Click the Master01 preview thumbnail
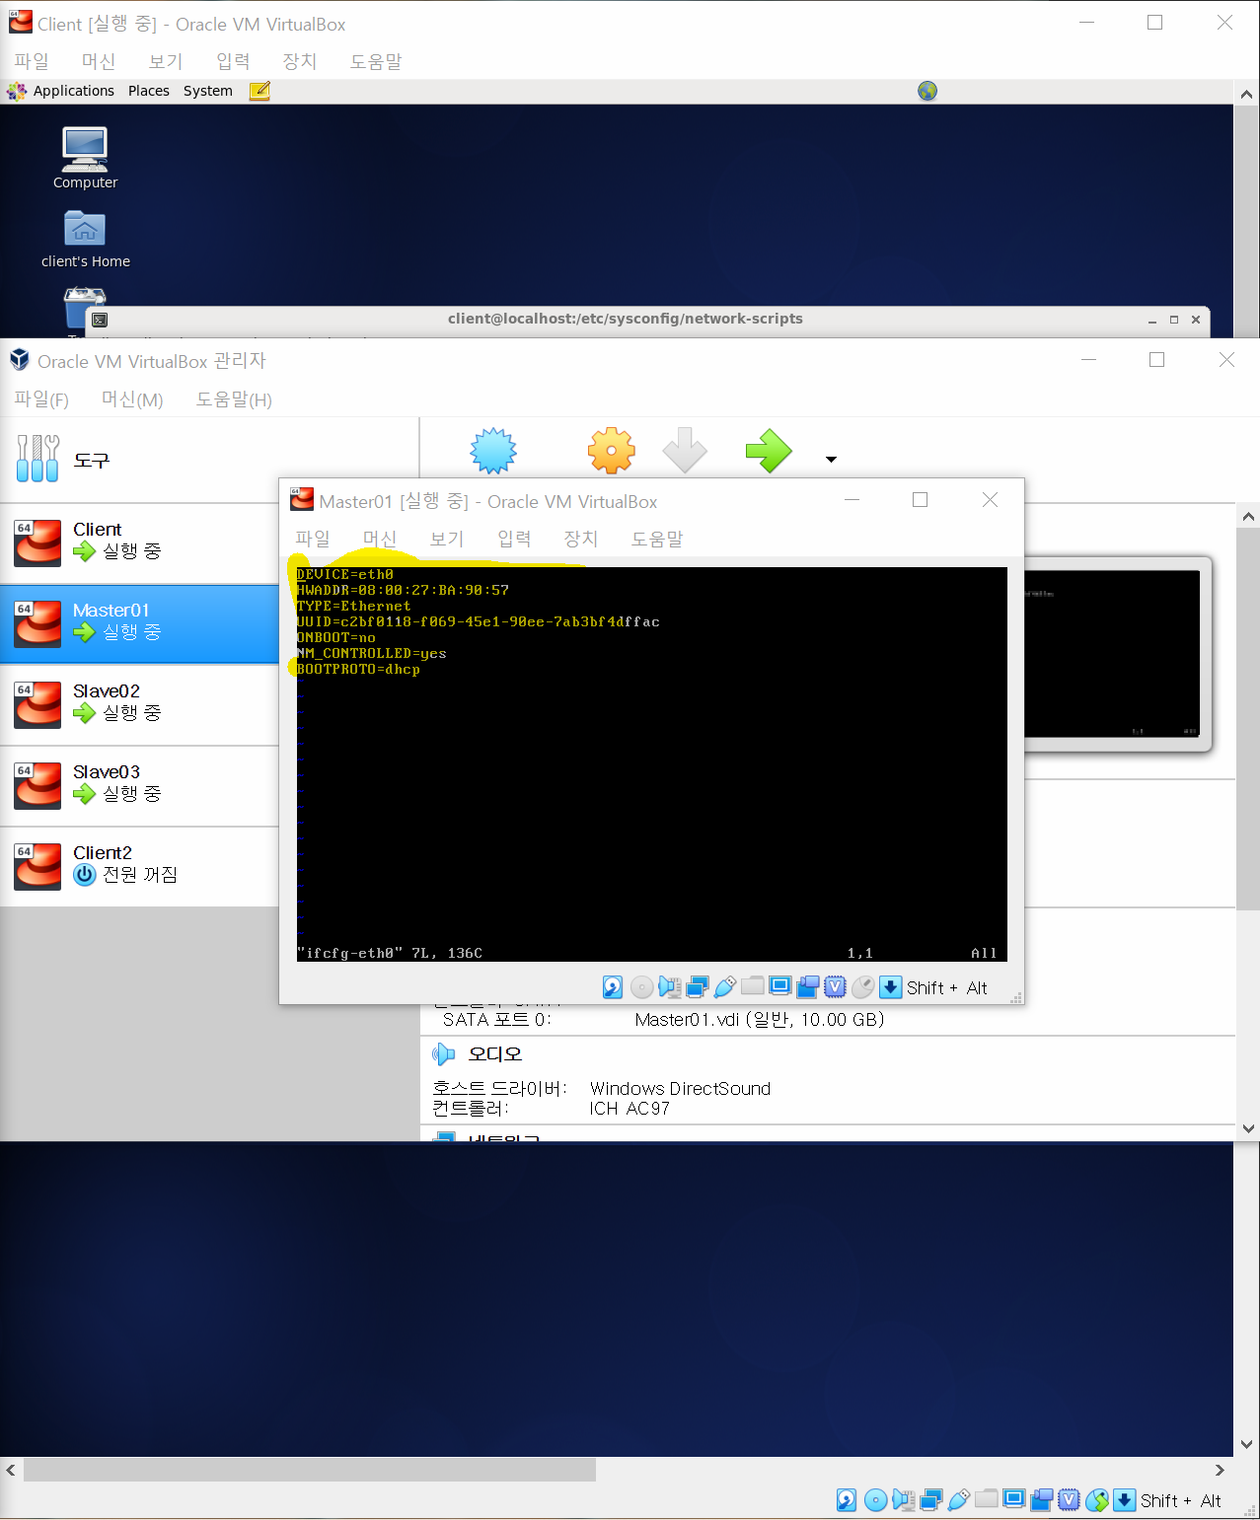The height and width of the screenshot is (1520, 1260). coord(1112,653)
